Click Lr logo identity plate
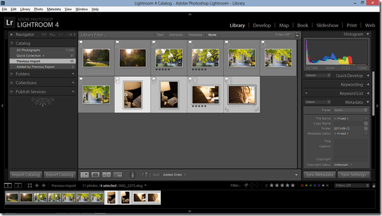Screen dimensions: 382x216 click(x=9, y=23)
